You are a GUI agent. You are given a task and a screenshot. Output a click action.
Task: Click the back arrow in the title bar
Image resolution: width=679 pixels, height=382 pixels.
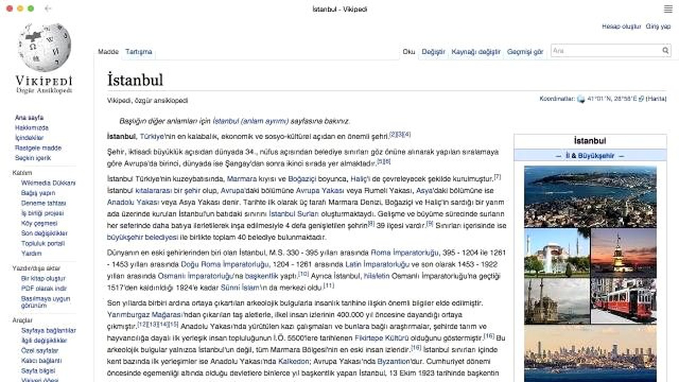48,9
